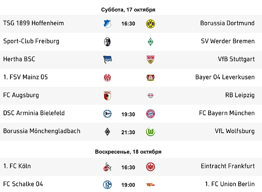Screen dimensions: 262x192
Task: Open the 1. FC Köln team name
Action: 17,166
